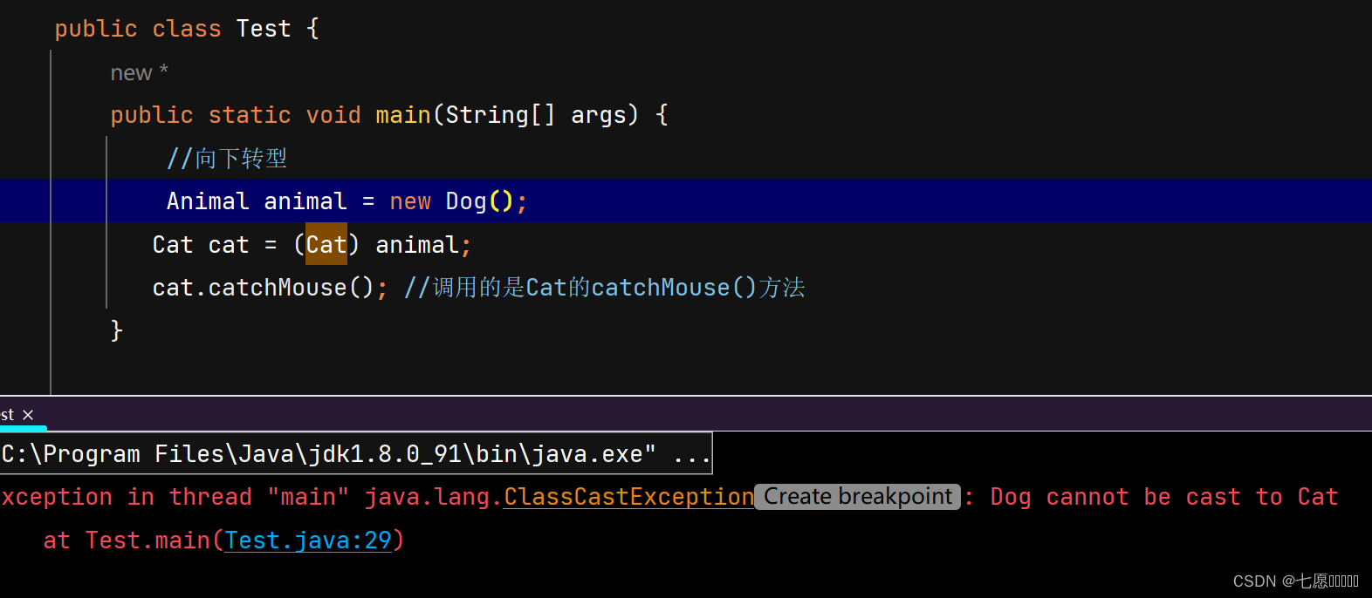1372x598 pixels.
Task: Click the highlighted Cat cast type
Action: [x=326, y=244]
